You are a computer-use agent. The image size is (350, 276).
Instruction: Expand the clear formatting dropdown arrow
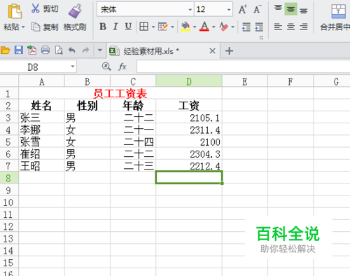pos(232,27)
